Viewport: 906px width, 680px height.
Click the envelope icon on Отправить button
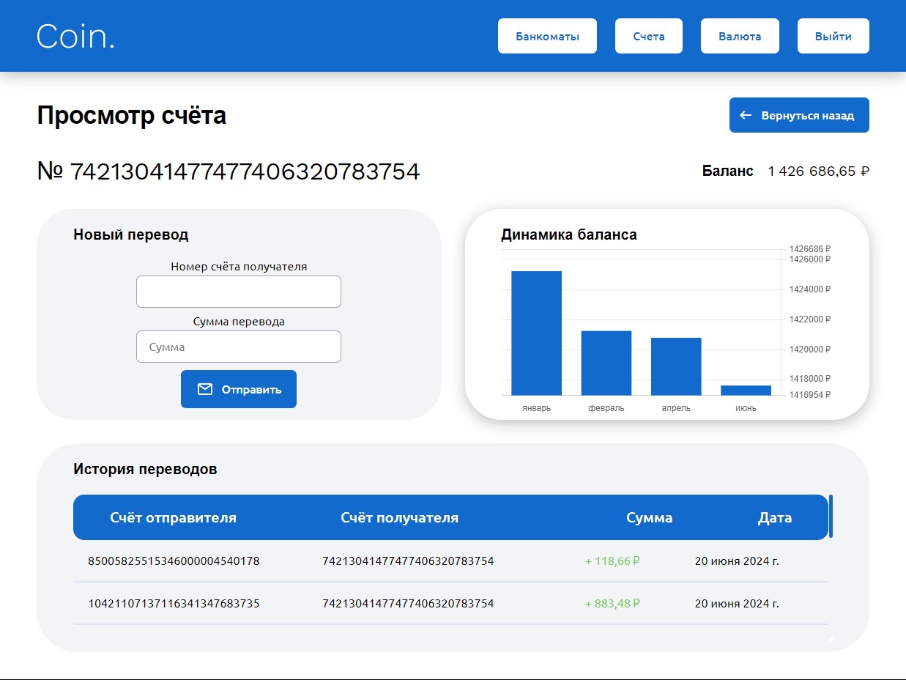(x=205, y=389)
